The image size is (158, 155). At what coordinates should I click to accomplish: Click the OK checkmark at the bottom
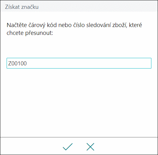point(68,147)
